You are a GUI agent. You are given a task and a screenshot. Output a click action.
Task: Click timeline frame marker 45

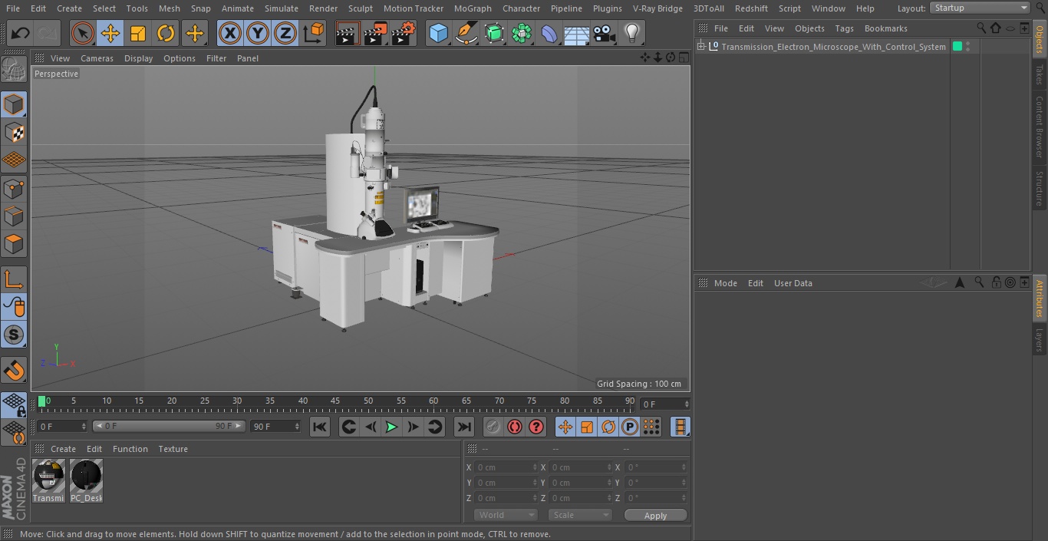pyautogui.click(x=335, y=401)
